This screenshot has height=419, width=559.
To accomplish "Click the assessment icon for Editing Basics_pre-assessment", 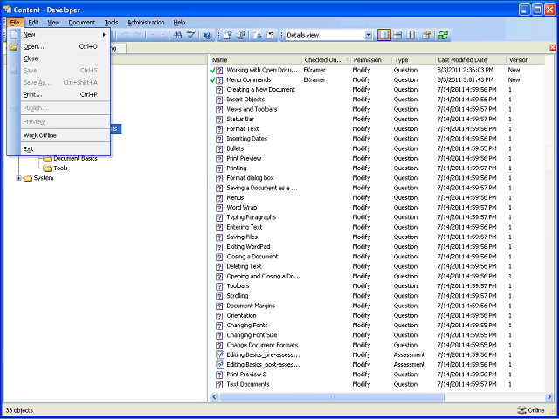I will [x=220, y=355].
